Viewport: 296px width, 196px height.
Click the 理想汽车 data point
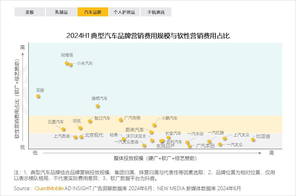pyautogui.click(x=97, y=106)
